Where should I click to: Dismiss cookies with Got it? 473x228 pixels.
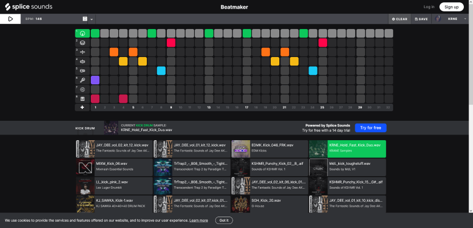(224, 220)
